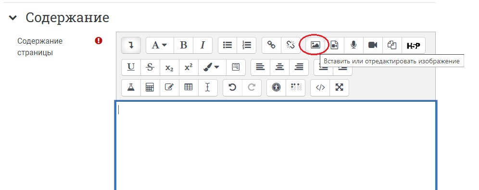479x190 pixels.
Task: Run the accessibility checker
Action: click(x=277, y=87)
